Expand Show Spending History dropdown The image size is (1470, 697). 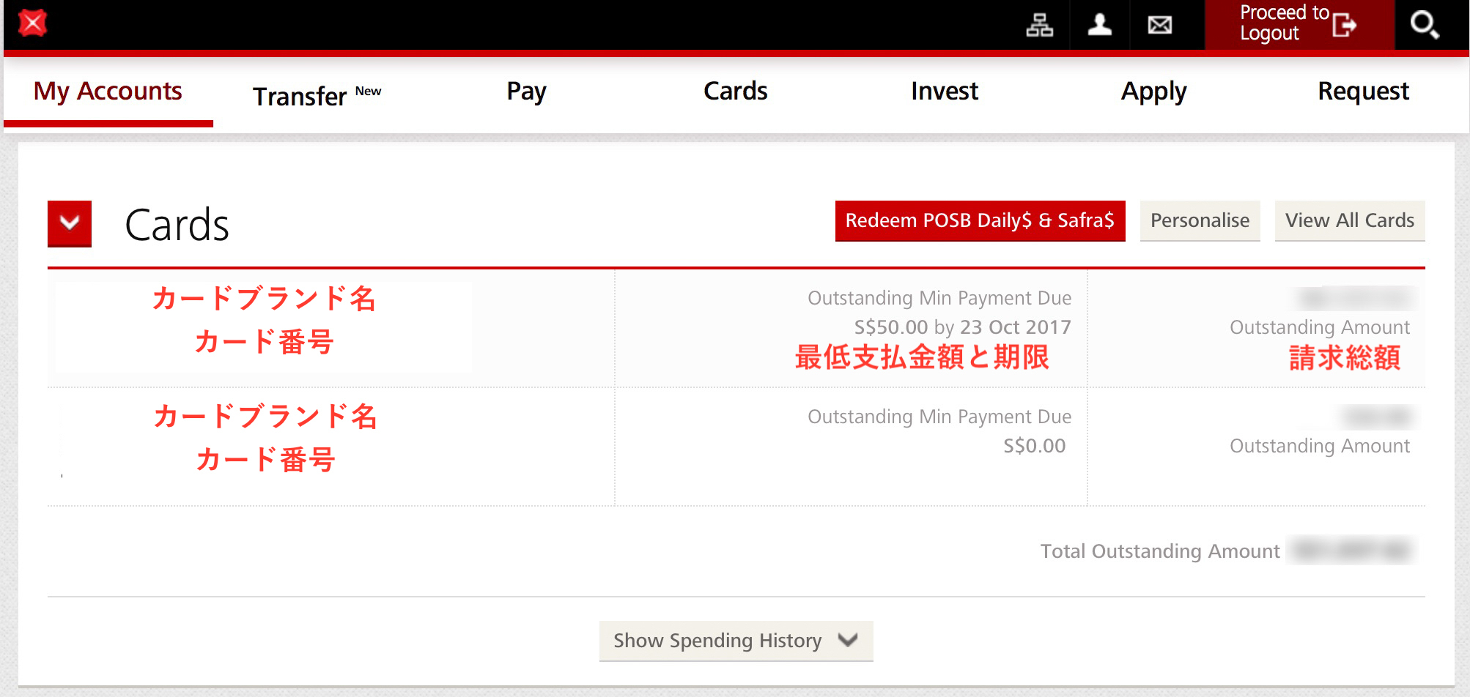click(736, 641)
